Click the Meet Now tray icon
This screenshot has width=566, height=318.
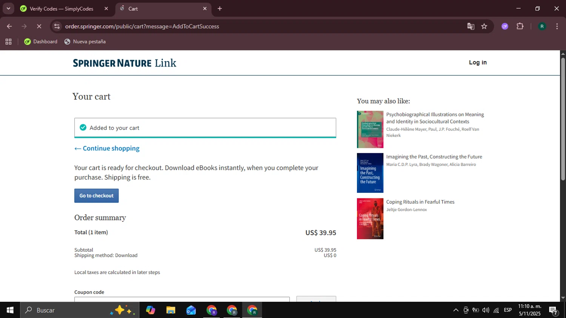click(466, 310)
